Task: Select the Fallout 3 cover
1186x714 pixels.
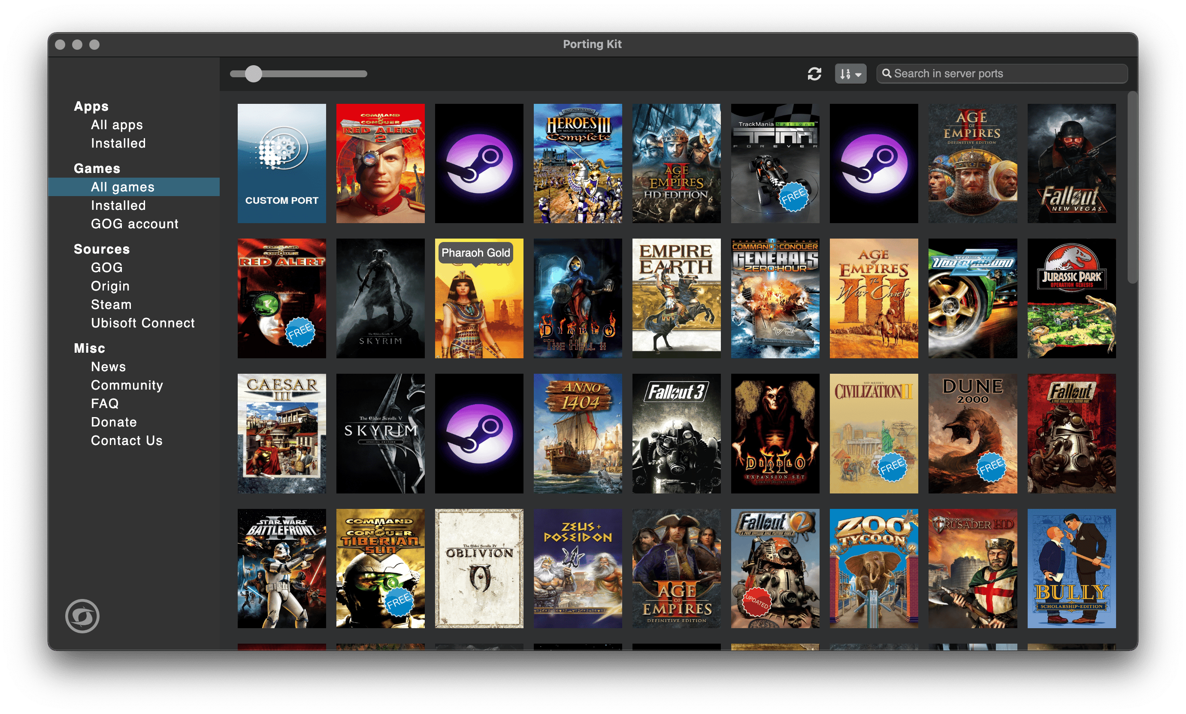Action: coord(677,433)
